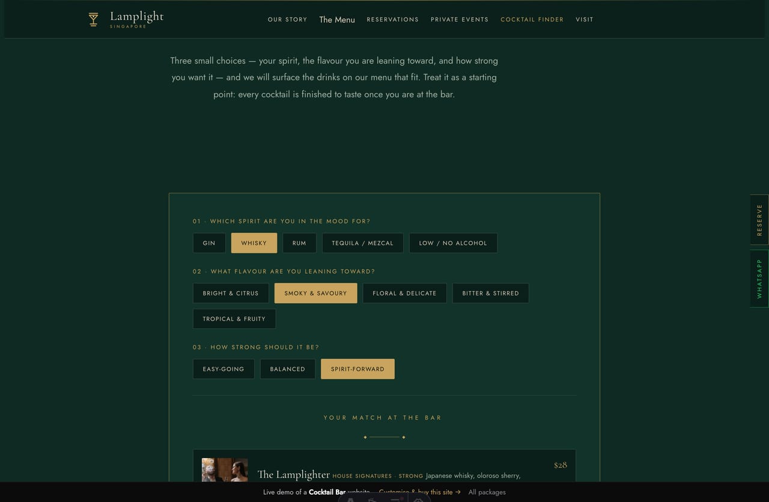769x502 pixels.
Task: Toggle Spirit-Forward strength
Action: 357,369
